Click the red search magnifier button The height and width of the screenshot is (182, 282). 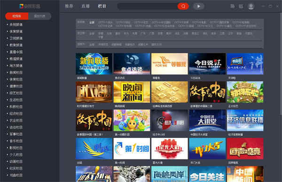click(x=183, y=6)
